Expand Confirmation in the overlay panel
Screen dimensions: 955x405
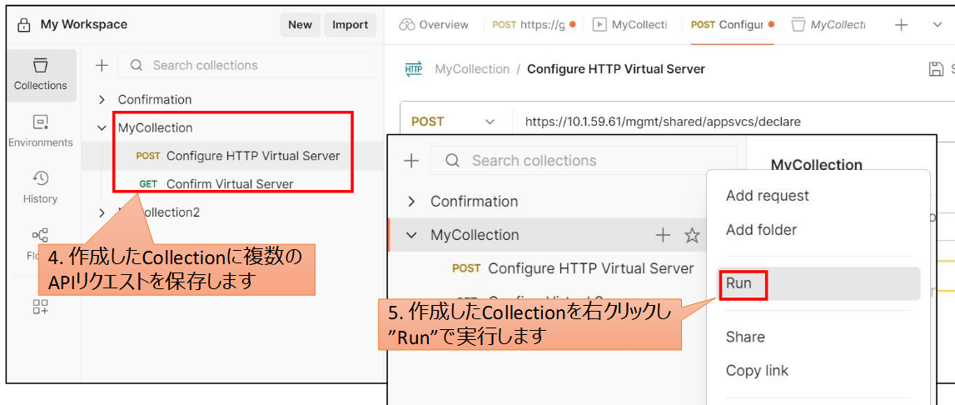(x=411, y=202)
